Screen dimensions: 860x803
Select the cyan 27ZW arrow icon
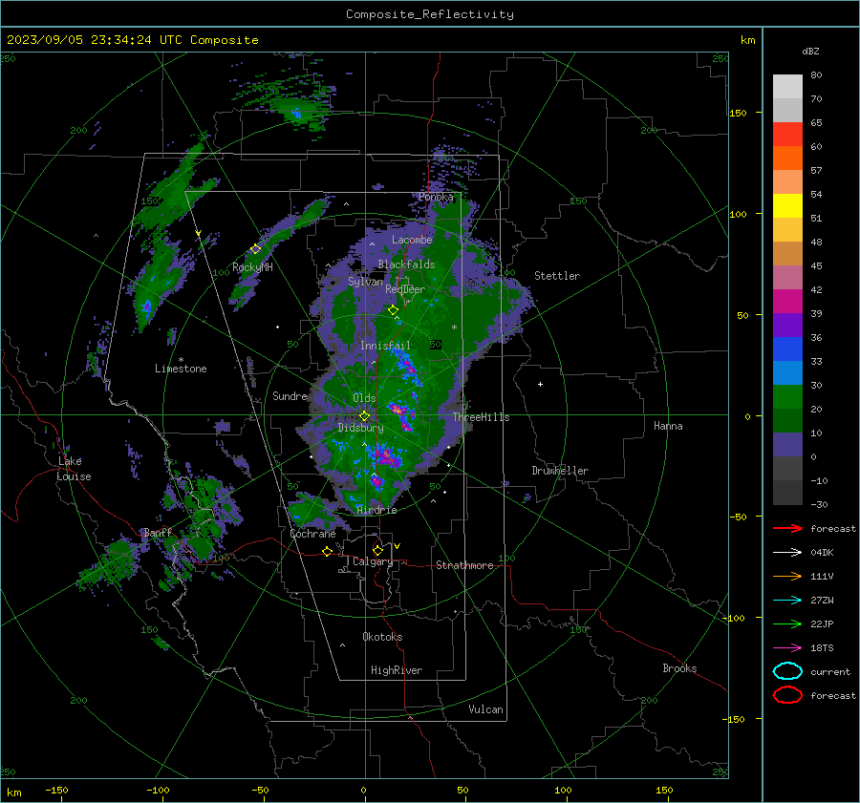[x=787, y=601]
